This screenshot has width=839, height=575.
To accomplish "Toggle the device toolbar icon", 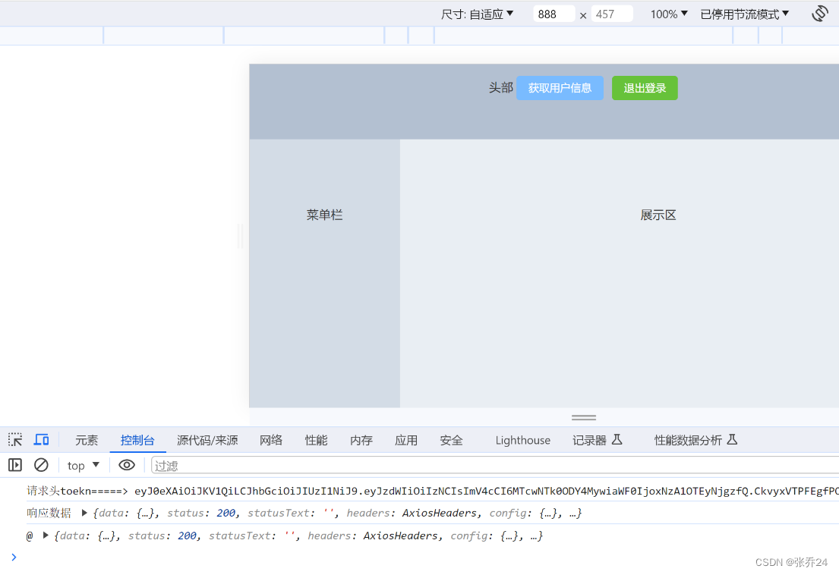I will pos(41,440).
